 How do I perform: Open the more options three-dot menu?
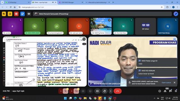tap(111, 91)
